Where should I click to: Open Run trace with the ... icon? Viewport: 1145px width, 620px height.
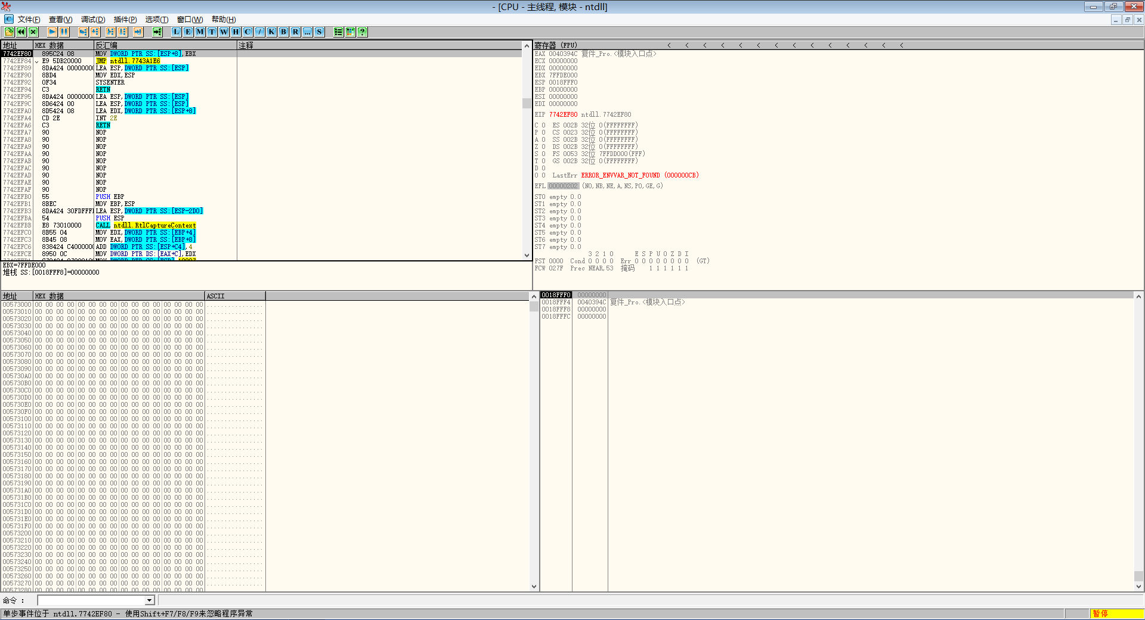coord(307,32)
